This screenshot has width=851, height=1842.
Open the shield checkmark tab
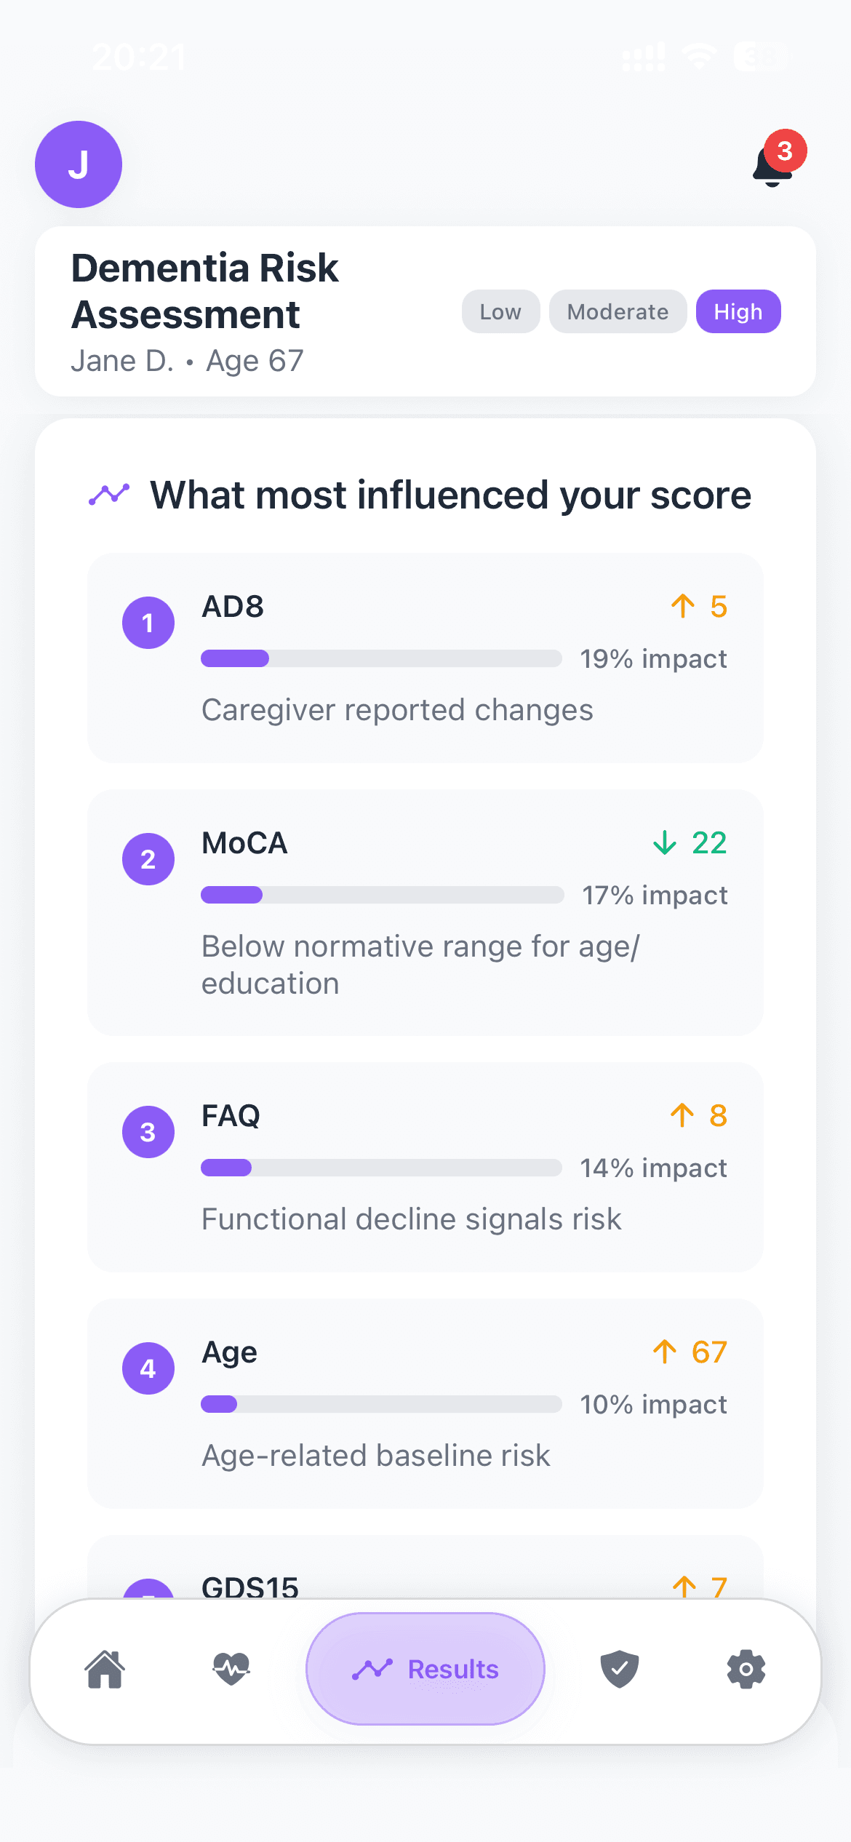620,1669
